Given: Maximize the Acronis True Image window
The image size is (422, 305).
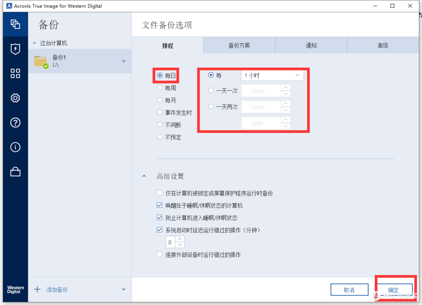Looking at the screenshot, I should tap(392, 6).
